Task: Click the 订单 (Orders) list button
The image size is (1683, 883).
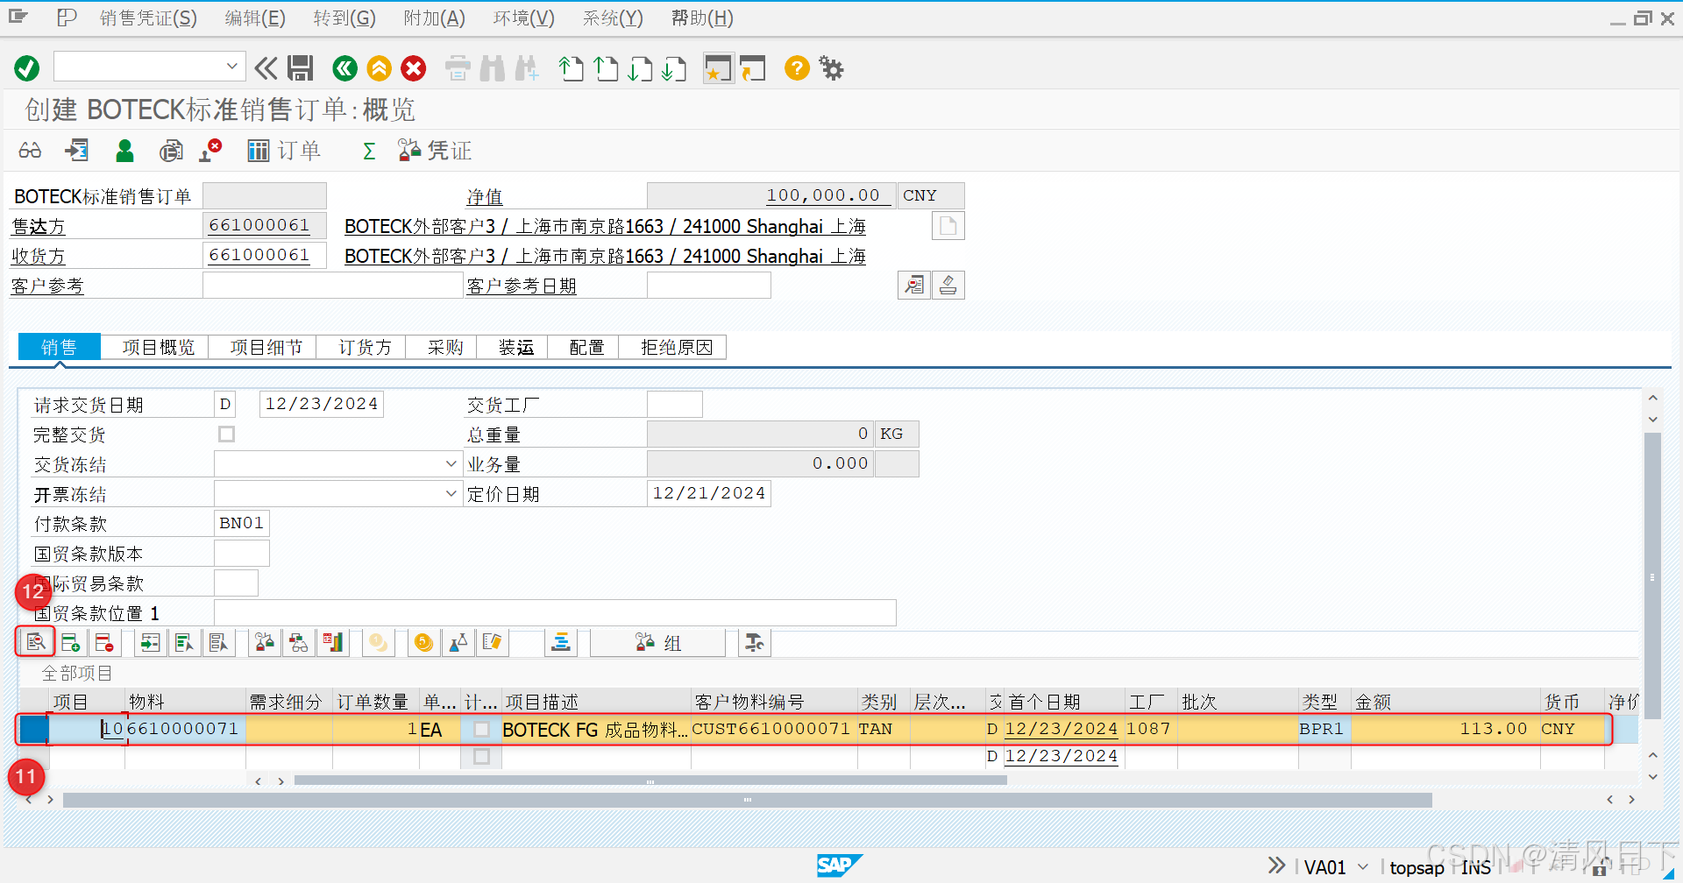Action: tap(284, 151)
